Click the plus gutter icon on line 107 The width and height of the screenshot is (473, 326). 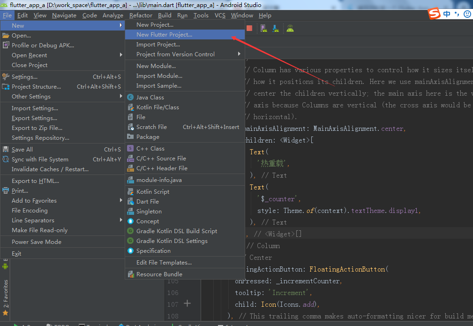tap(187, 303)
